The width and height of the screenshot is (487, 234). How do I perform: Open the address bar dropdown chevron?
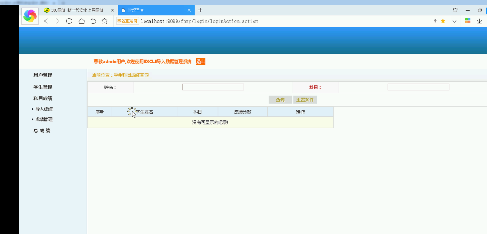(x=454, y=21)
